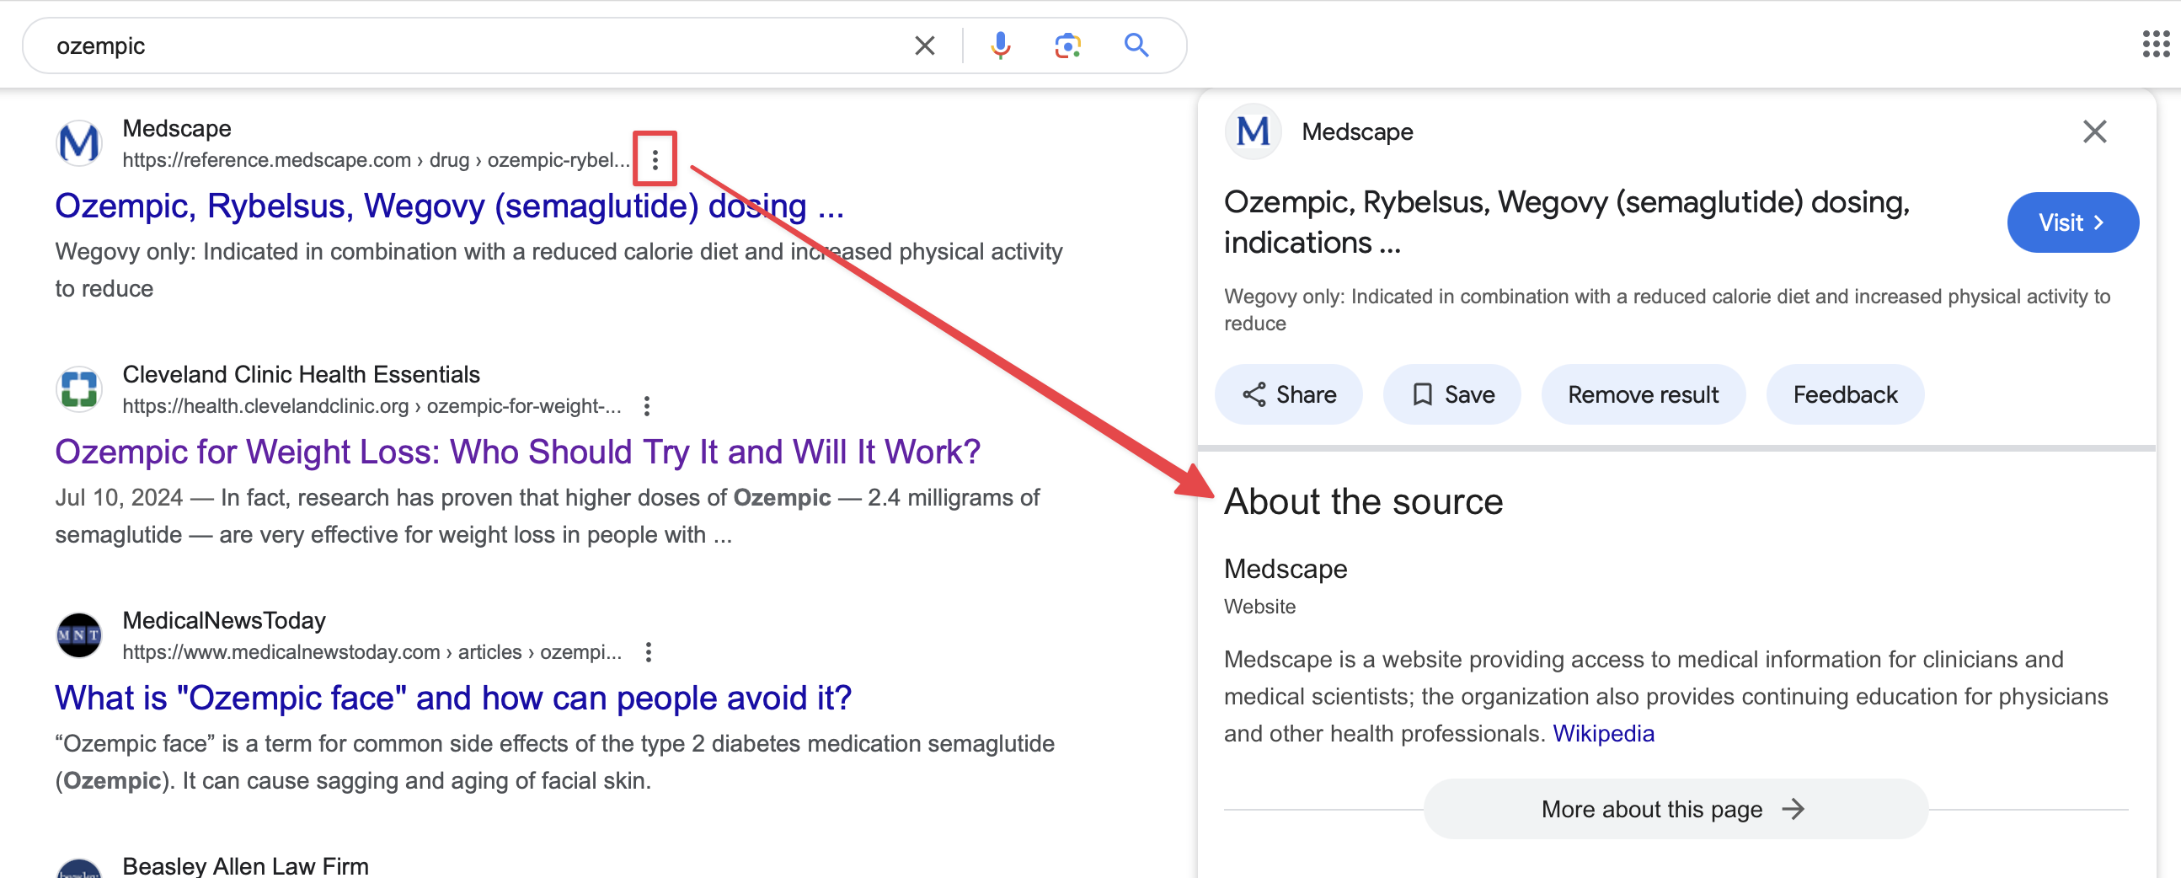The width and height of the screenshot is (2181, 878).
Task: Open three-dot menu for Medscape result
Action: [x=655, y=159]
